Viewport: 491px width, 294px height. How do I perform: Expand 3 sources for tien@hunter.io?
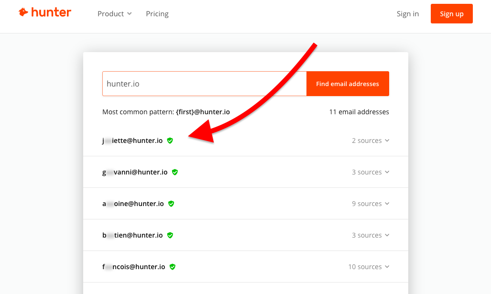(x=371, y=235)
